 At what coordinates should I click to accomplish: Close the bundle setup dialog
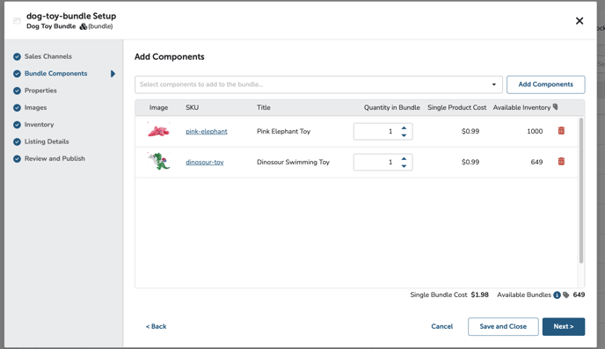[579, 21]
